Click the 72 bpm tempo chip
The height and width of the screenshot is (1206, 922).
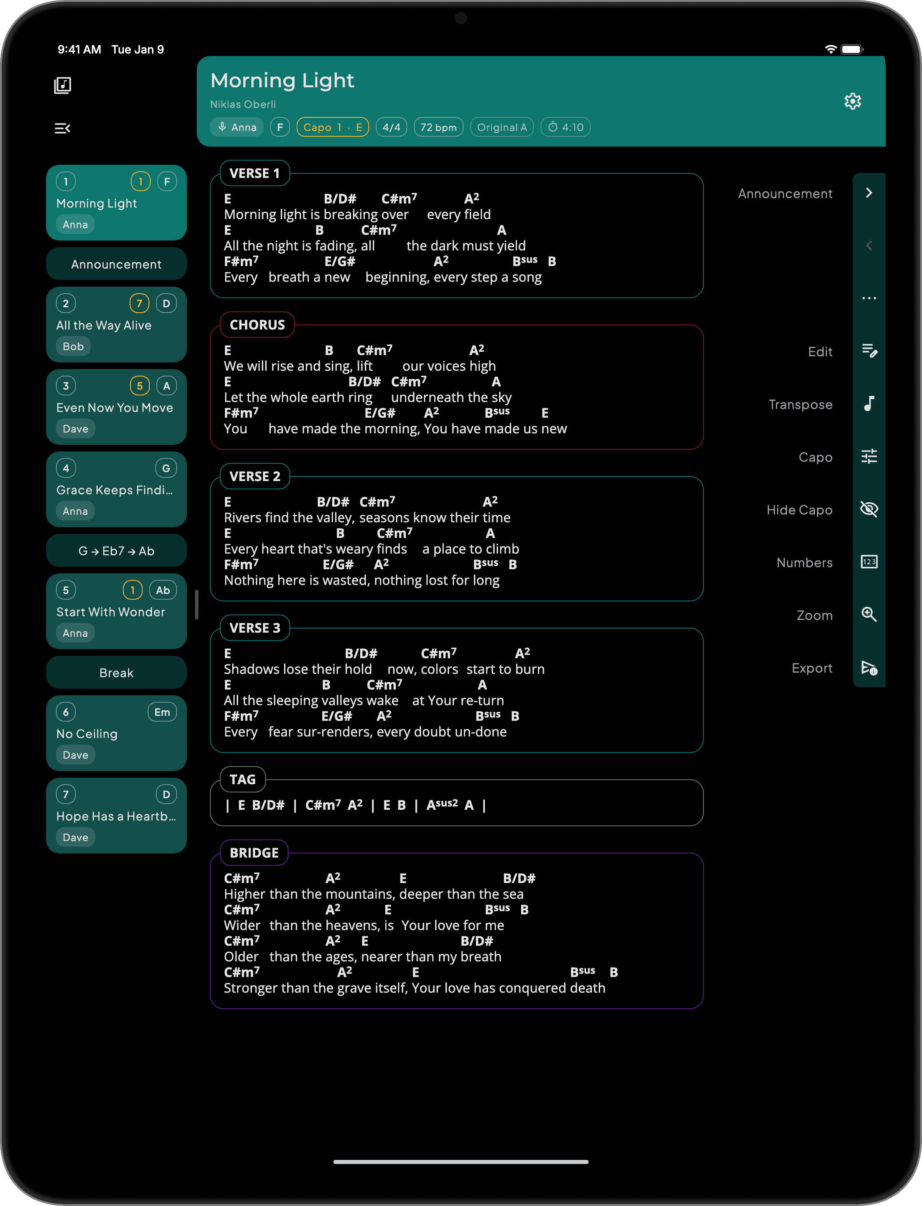[438, 127]
